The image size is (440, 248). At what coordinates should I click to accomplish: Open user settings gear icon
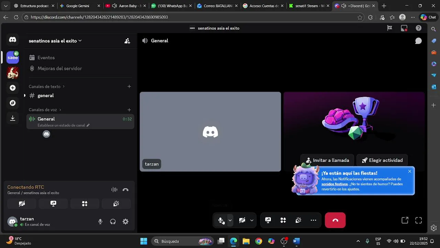coord(125,222)
